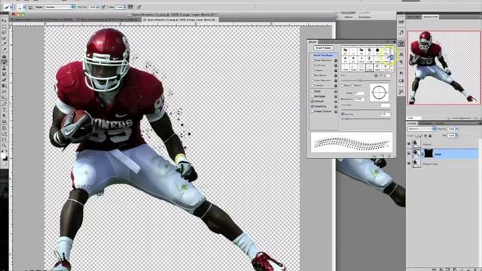Select the Hand tool
Viewport: 482px width, 271px height.
pos(4,139)
